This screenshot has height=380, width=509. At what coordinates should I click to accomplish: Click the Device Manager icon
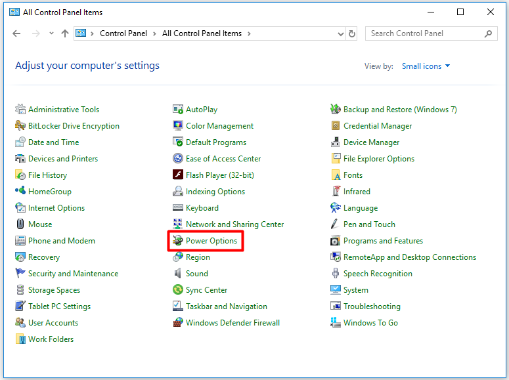336,142
